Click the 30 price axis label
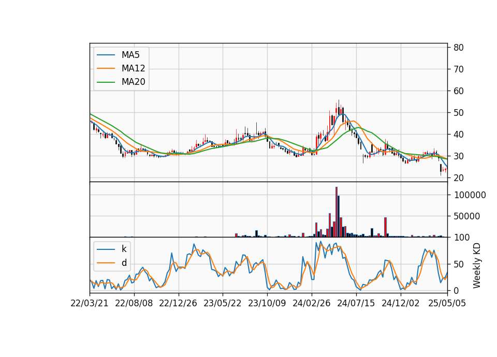497x357 pixels. pyautogui.click(x=459, y=156)
